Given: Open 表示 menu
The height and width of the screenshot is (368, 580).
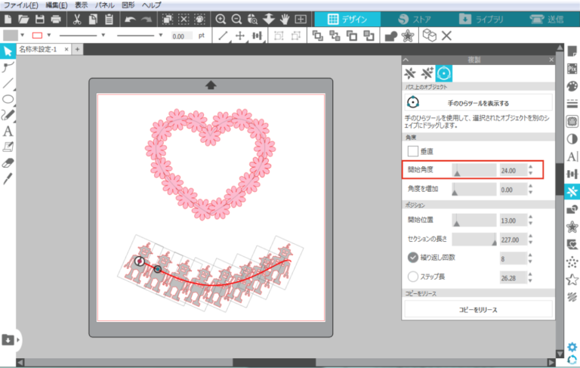Looking at the screenshot, I should pos(82,5).
